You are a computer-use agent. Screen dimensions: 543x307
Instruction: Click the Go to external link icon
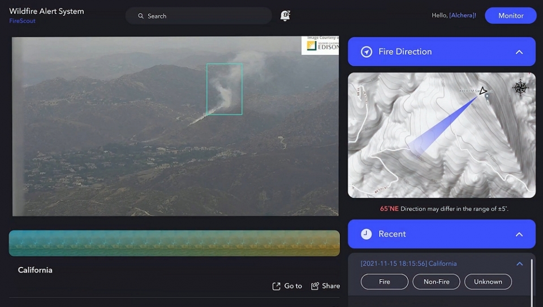276,286
